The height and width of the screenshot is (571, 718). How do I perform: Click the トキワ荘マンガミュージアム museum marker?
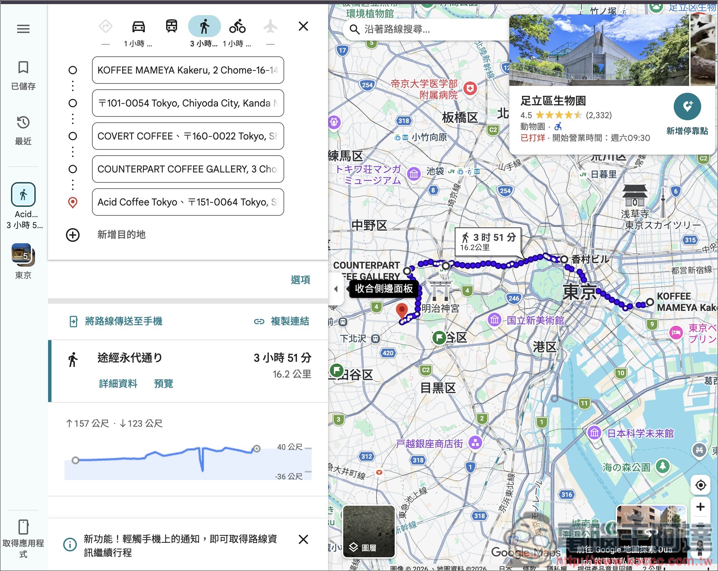414,174
